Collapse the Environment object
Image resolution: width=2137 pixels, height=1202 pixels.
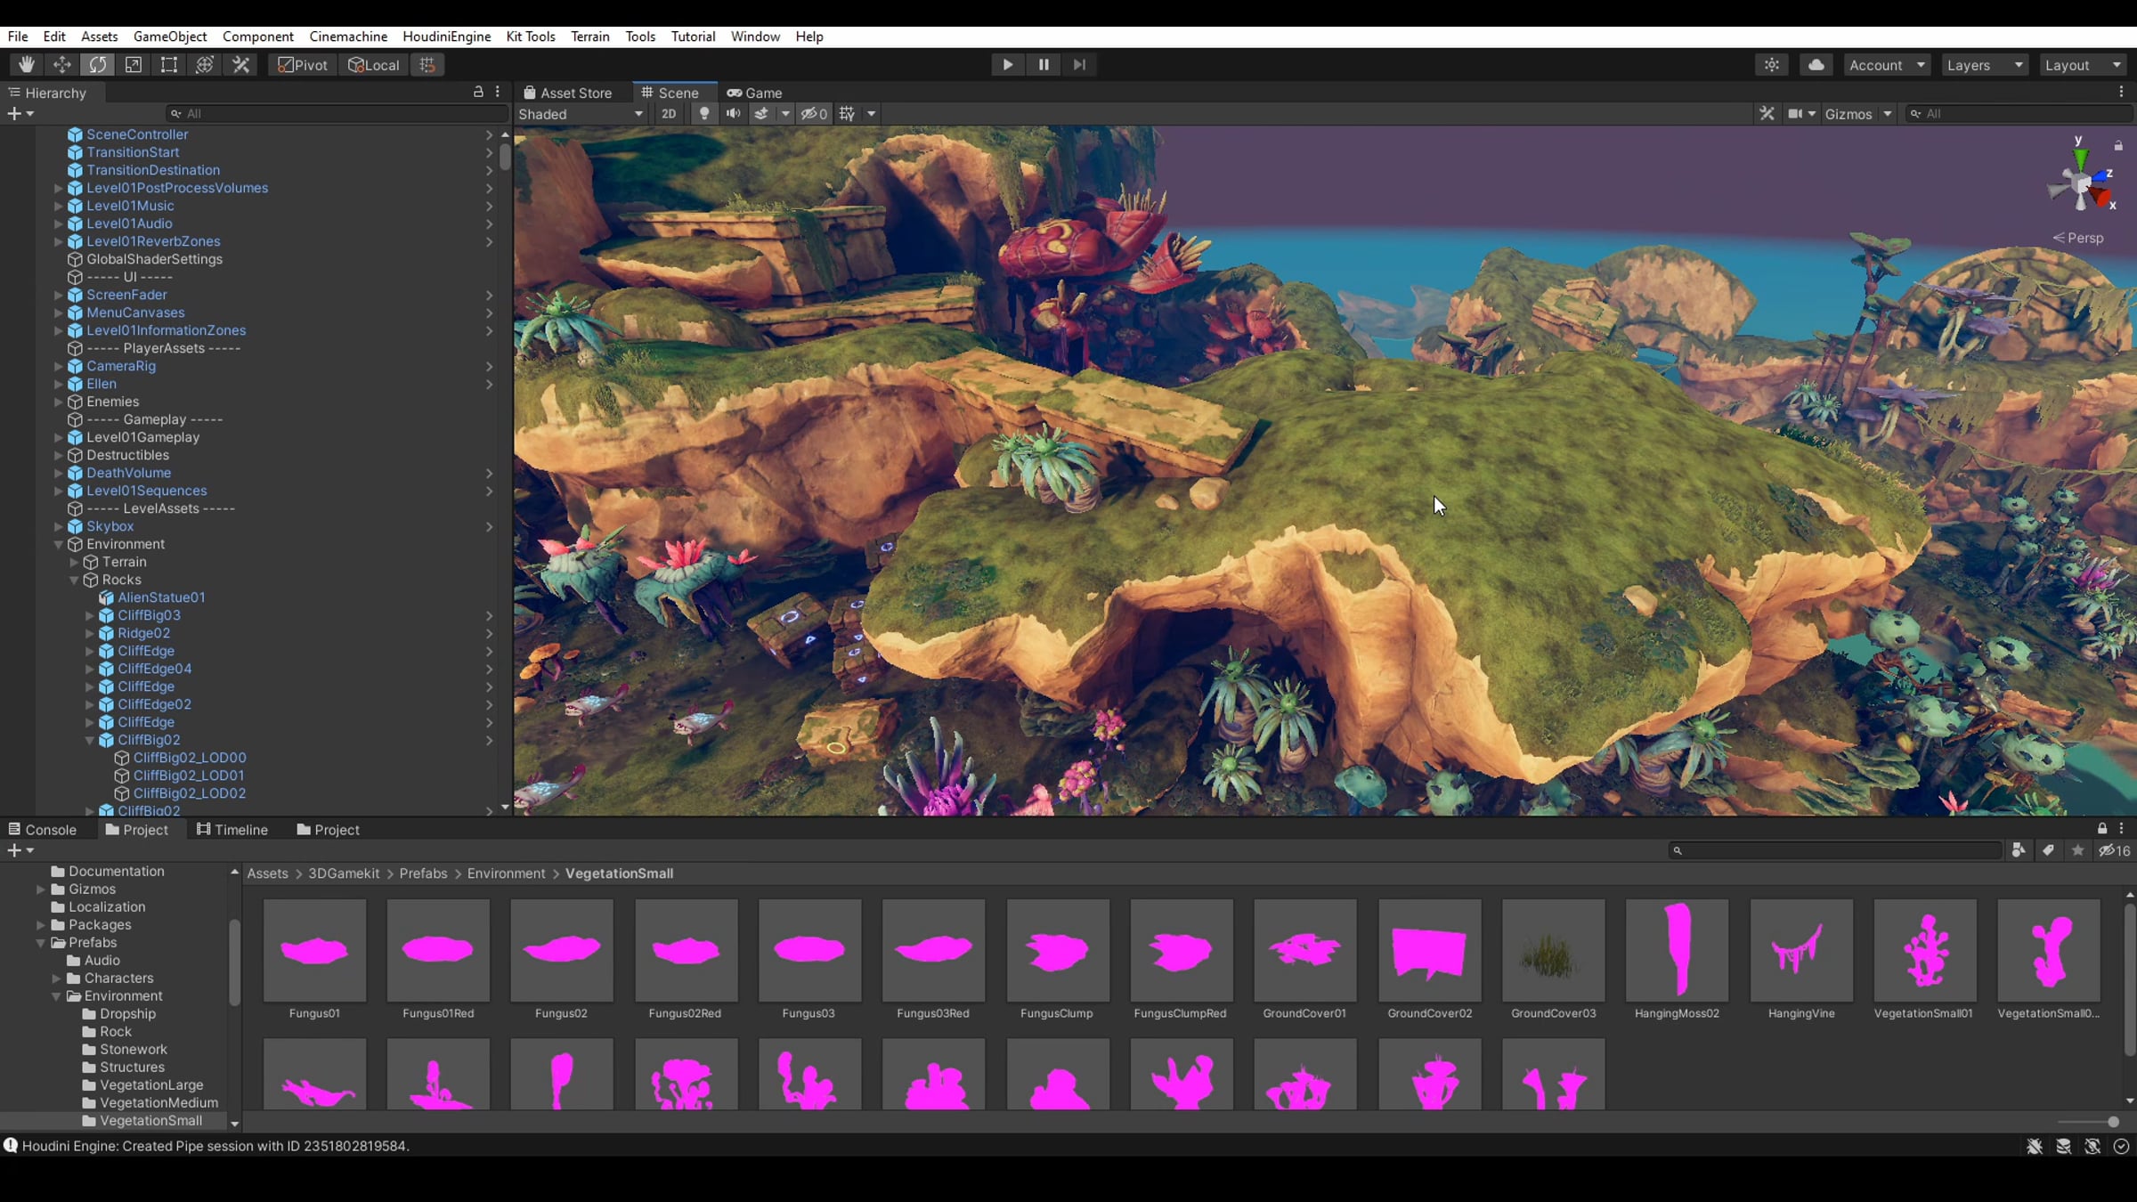(x=59, y=544)
